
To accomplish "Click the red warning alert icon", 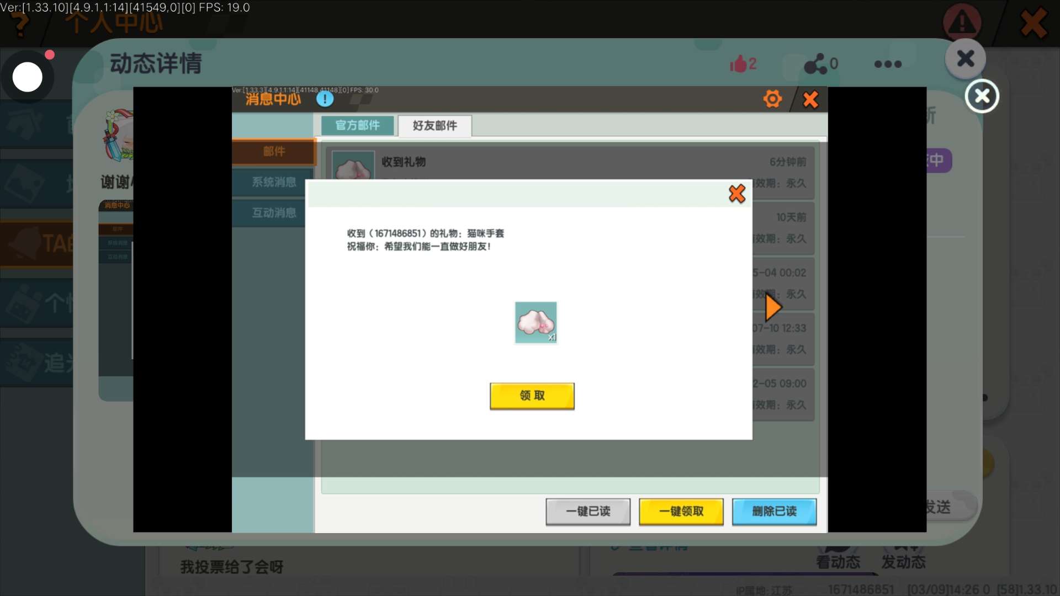I will pos(962,23).
